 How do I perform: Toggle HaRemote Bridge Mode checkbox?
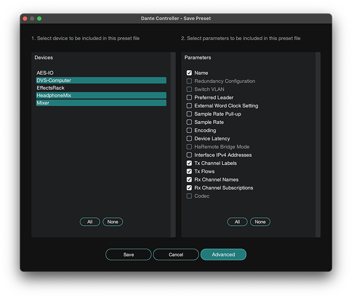pyautogui.click(x=189, y=147)
